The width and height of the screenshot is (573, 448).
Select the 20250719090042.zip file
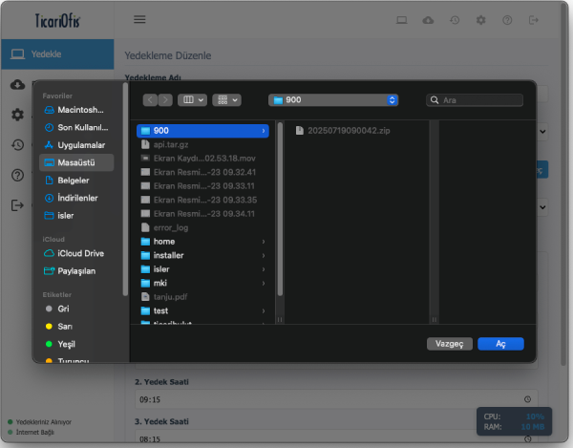click(x=349, y=130)
